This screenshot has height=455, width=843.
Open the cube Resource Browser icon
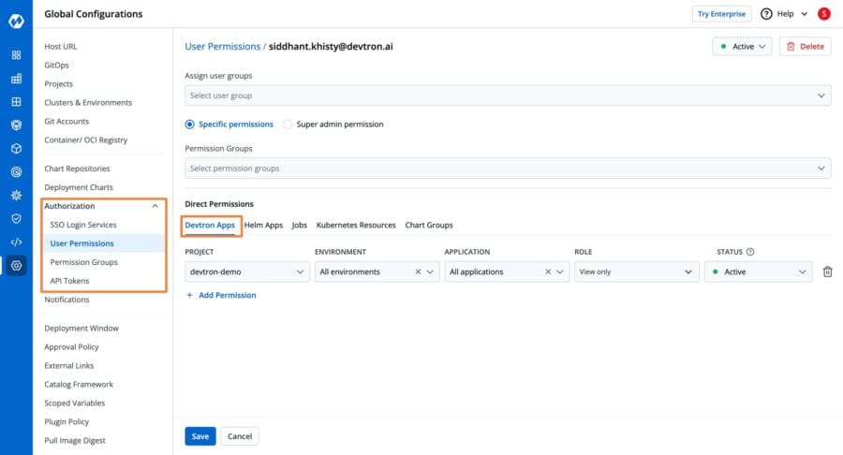pos(16,148)
